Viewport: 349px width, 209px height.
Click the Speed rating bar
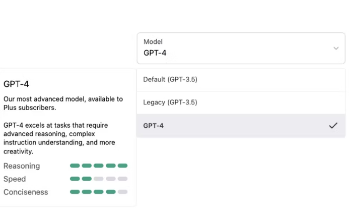coord(99,179)
